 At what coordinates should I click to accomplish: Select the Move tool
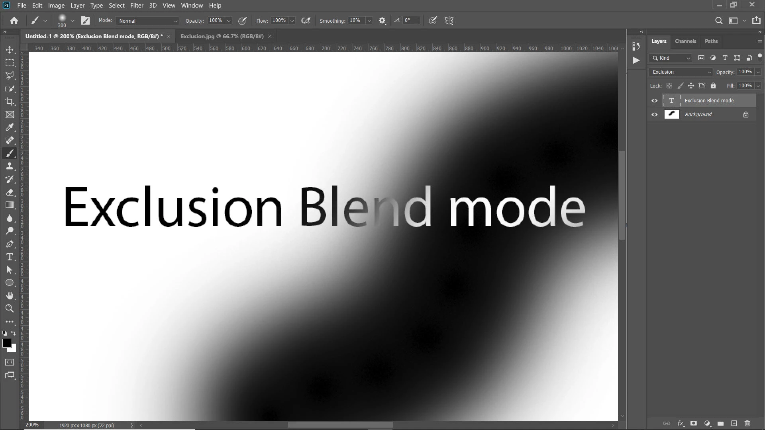[x=10, y=50]
